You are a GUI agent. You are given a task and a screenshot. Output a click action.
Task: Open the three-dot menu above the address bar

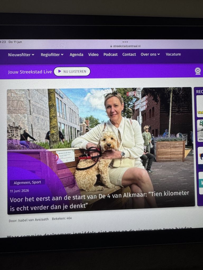tap(125, 42)
